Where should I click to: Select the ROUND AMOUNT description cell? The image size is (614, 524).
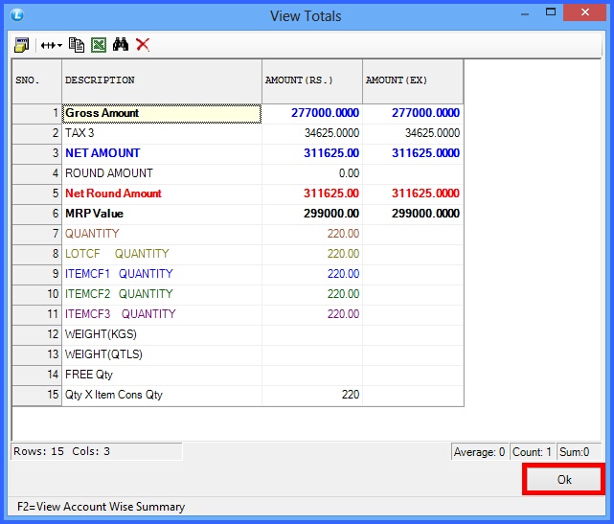point(162,173)
